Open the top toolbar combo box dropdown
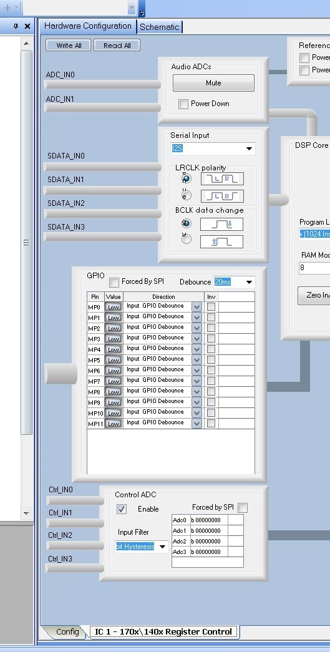This screenshot has width=330, height=652. 132,8
